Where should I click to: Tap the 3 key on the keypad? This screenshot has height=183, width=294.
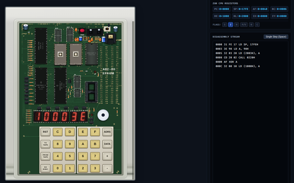[95, 168]
